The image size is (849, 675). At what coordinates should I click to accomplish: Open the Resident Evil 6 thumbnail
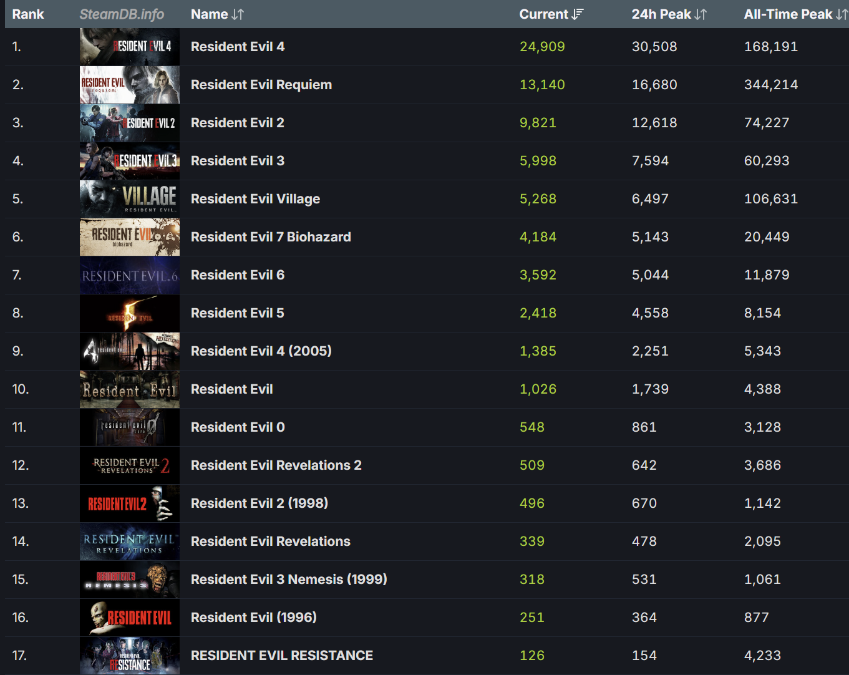130,275
